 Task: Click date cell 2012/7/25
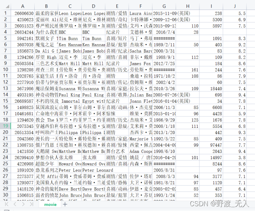click(164, 64)
